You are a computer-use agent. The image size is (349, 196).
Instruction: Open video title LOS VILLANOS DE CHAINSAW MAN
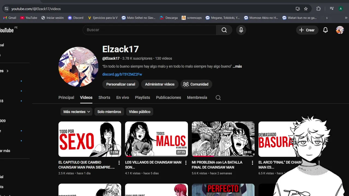tap(153, 165)
